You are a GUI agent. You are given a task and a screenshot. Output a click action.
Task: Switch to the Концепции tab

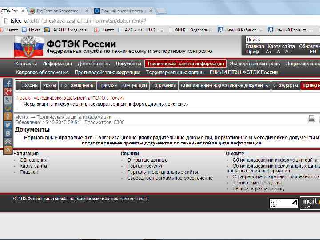[134, 85]
